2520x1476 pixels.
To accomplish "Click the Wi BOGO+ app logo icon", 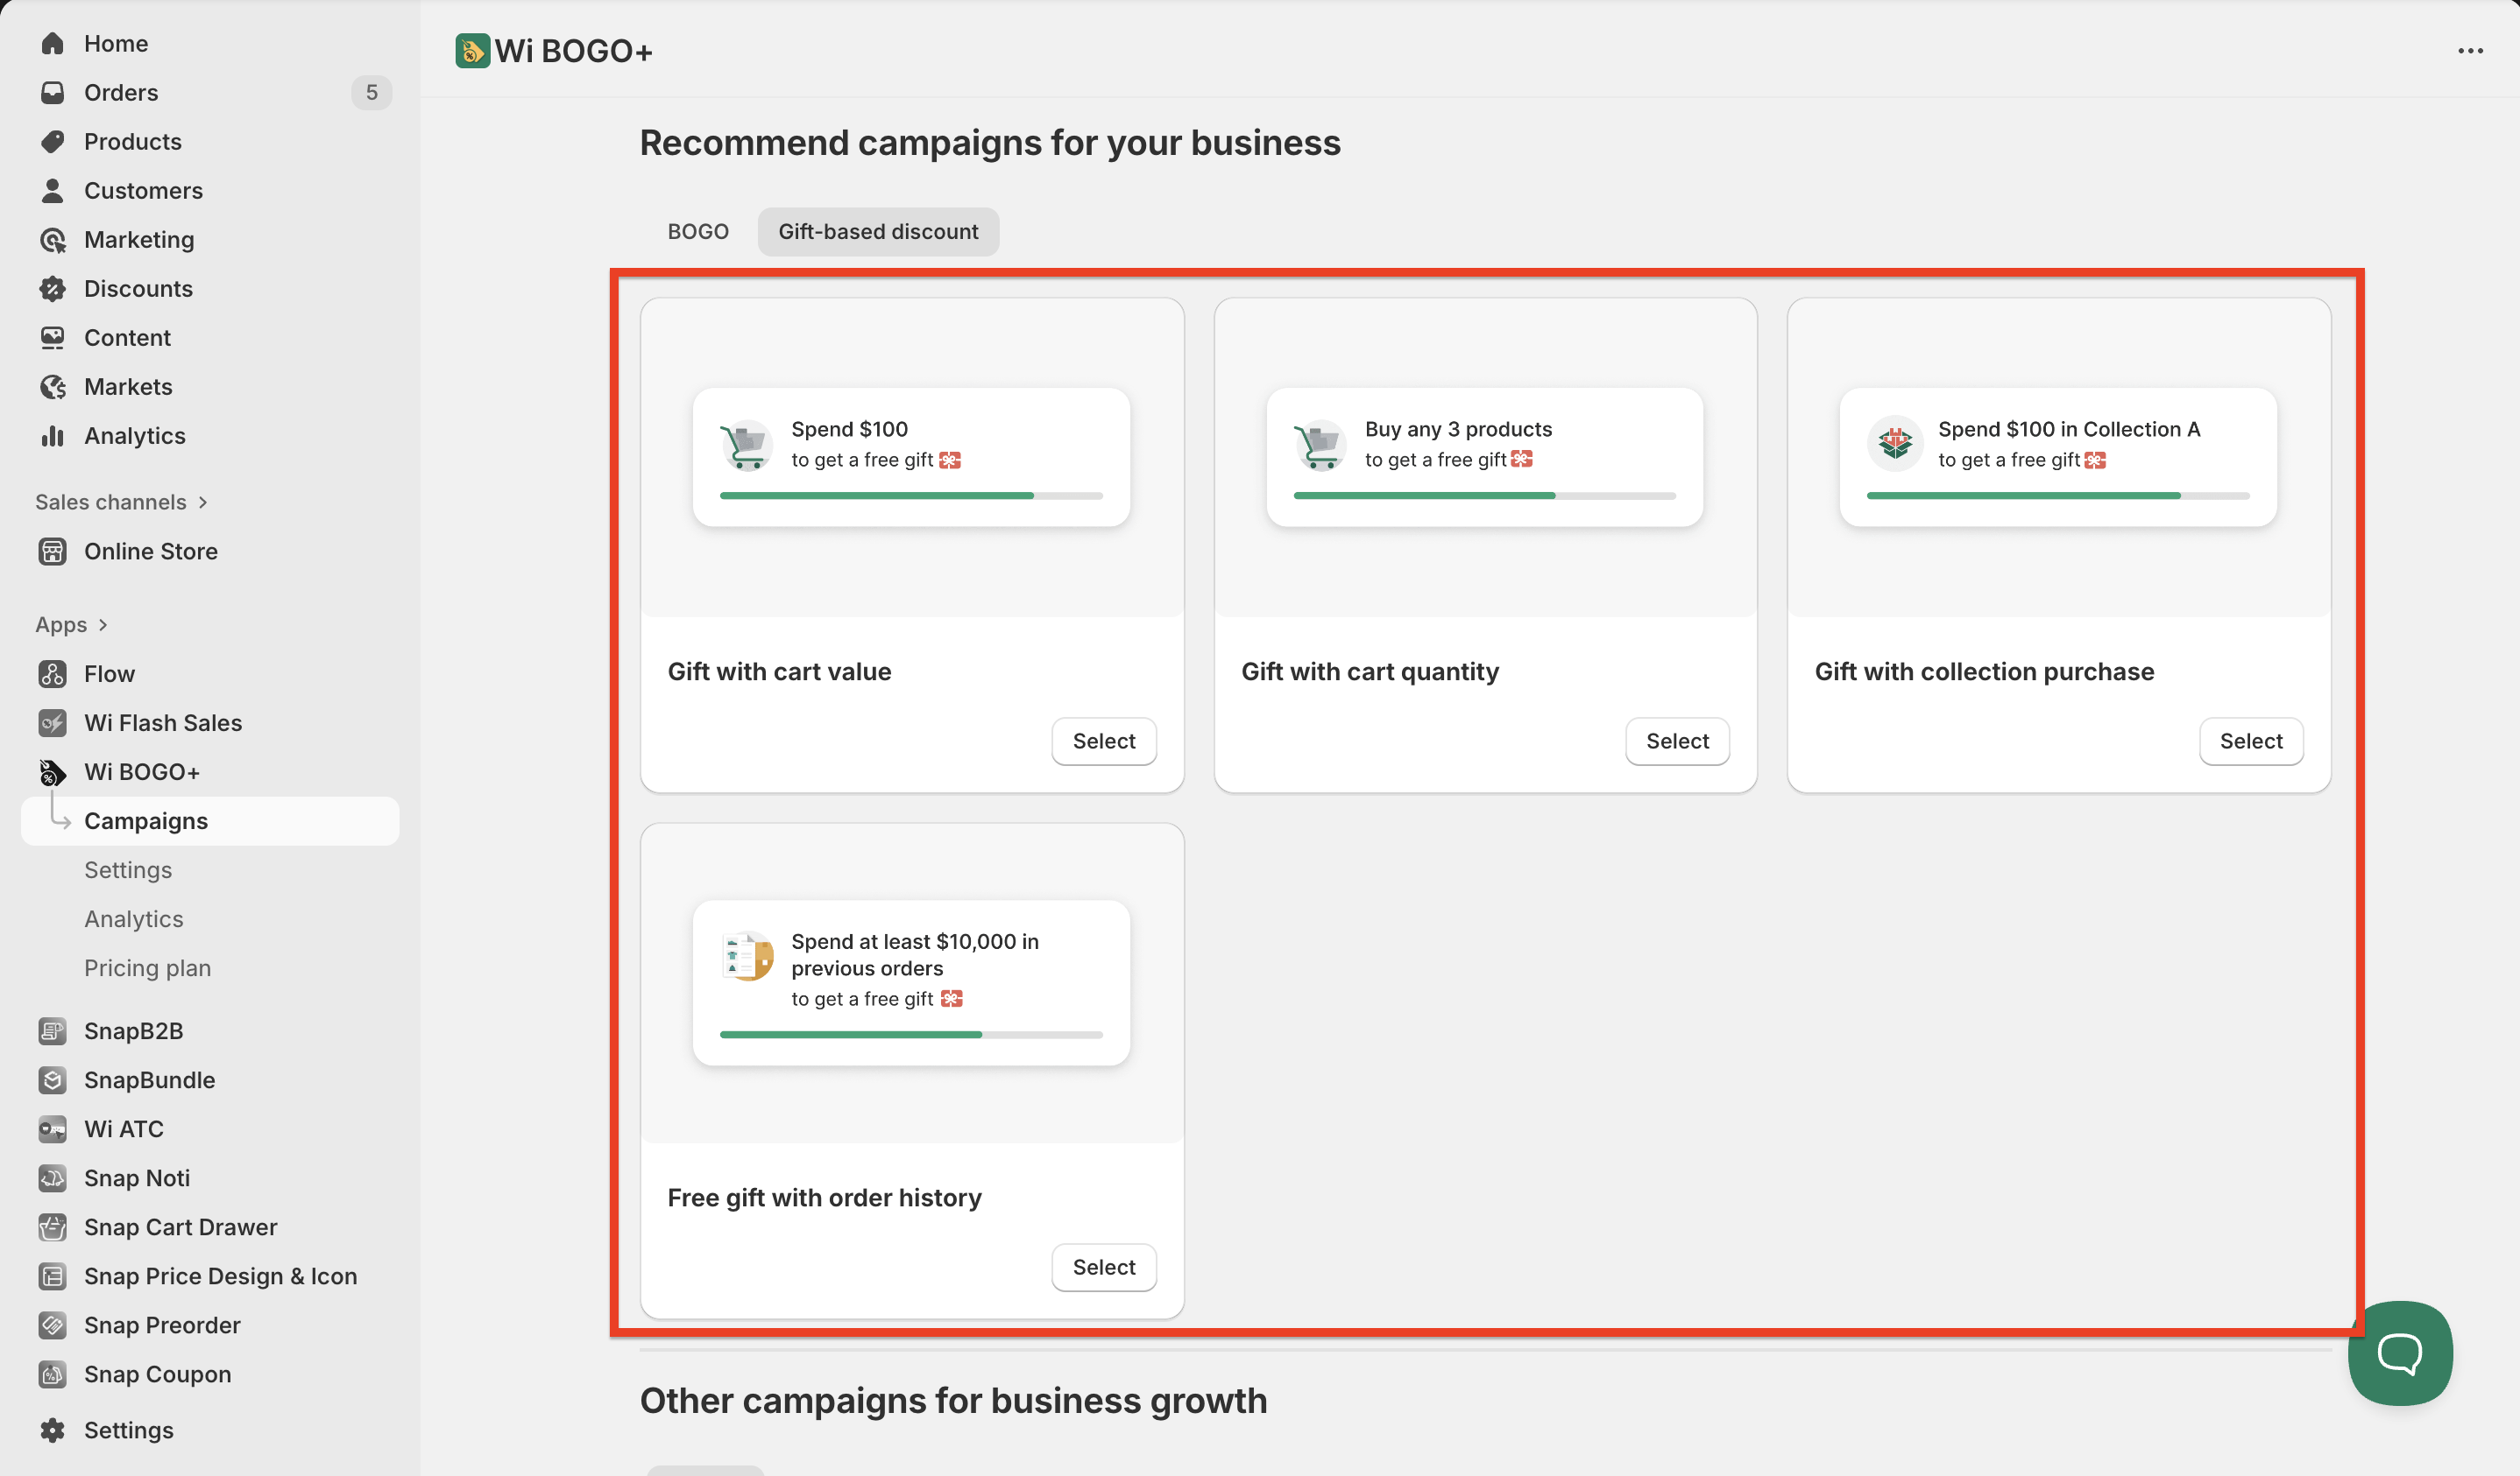I will (x=472, y=51).
